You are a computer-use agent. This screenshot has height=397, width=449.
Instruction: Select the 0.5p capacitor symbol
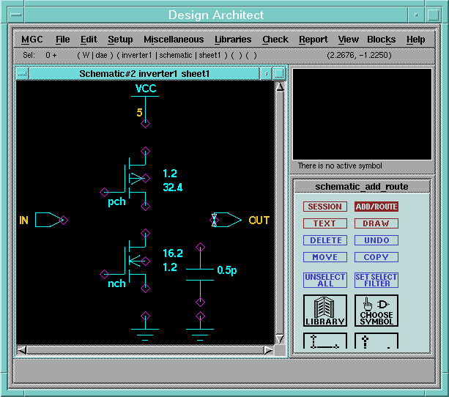point(199,270)
